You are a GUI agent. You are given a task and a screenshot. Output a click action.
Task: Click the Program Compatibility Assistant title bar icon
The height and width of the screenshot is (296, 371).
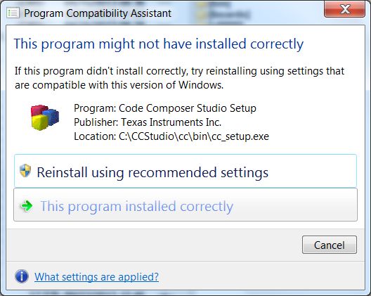click(x=13, y=13)
